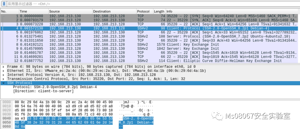Expand the Ethernet II details node
The height and width of the screenshot is (129, 300).
tap(4, 71)
